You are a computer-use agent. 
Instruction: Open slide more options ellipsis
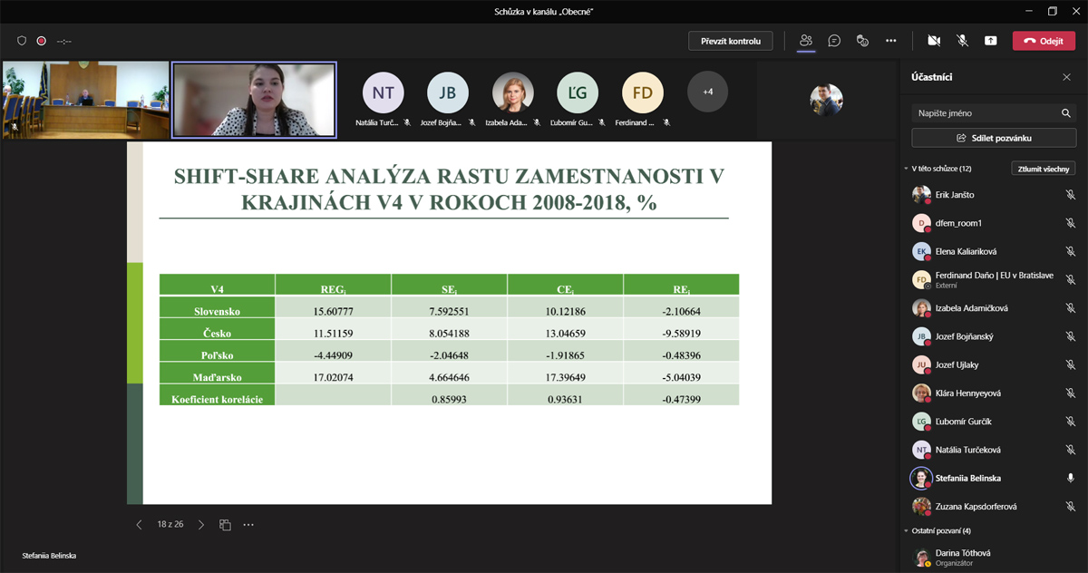[248, 524]
